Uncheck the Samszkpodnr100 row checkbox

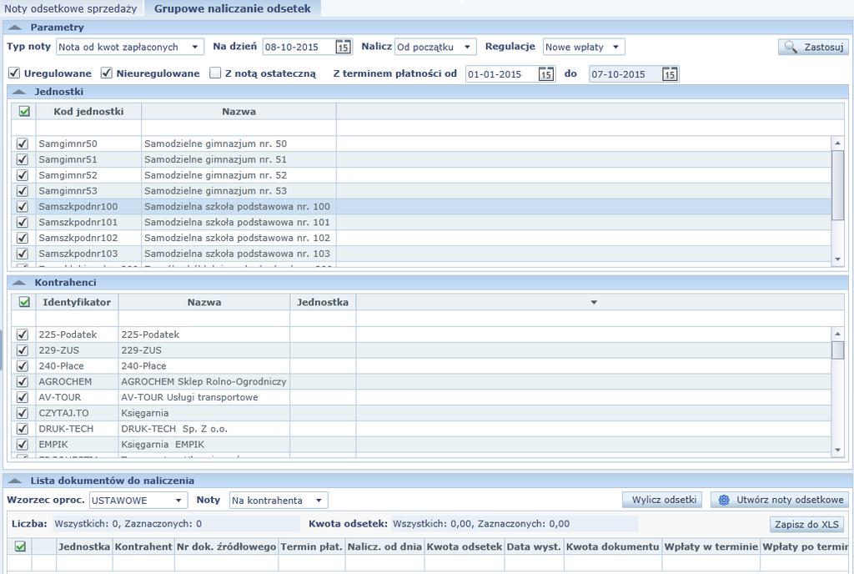click(23, 206)
